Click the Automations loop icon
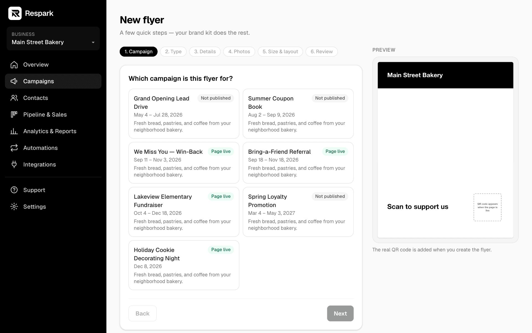 click(x=14, y=148)
